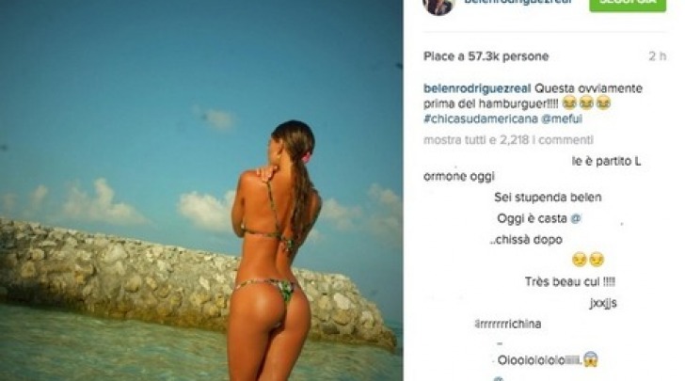Screen dimensions: 685x381
Task: Click the "Place a 57.3k persone" likes count
Action: tap(486, 56)
